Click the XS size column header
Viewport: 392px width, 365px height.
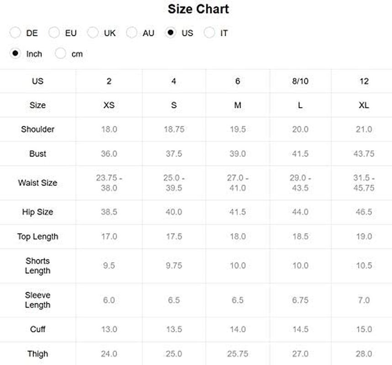click(x=109, y=105)
